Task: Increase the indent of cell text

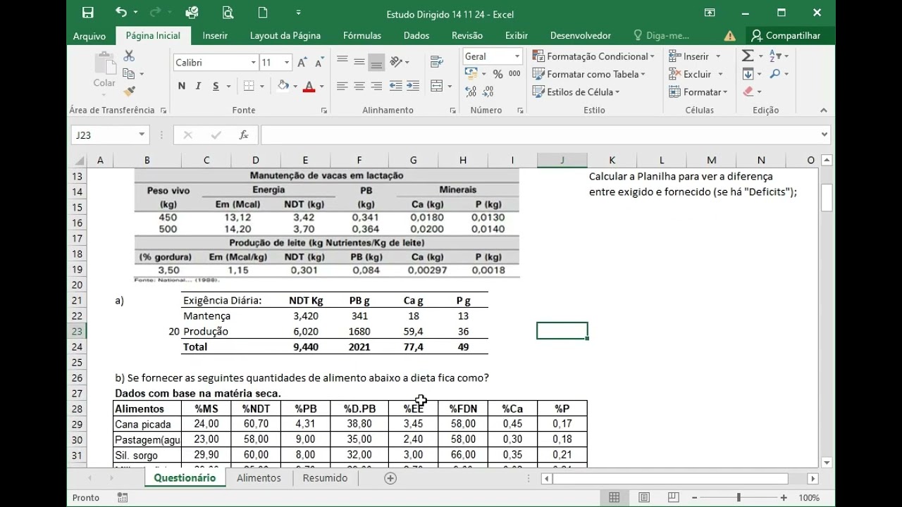Action: pyautogui.click(x=413, y=86)
